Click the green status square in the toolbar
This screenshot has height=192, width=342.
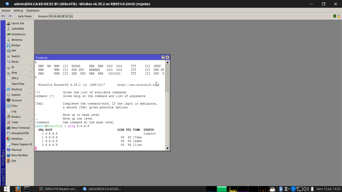coord(335,16)
